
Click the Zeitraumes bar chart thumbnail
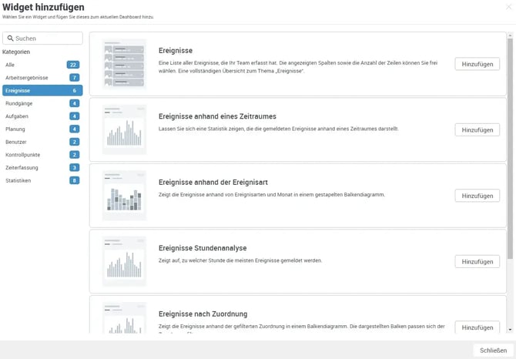click(x=125, y=129)
